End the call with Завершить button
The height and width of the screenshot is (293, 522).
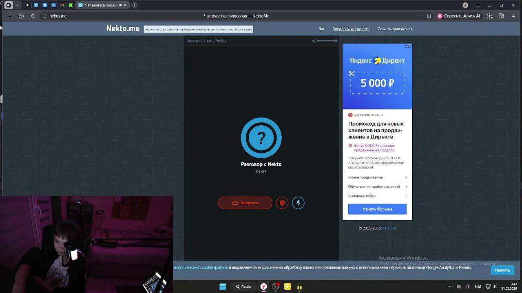[245, 203]
